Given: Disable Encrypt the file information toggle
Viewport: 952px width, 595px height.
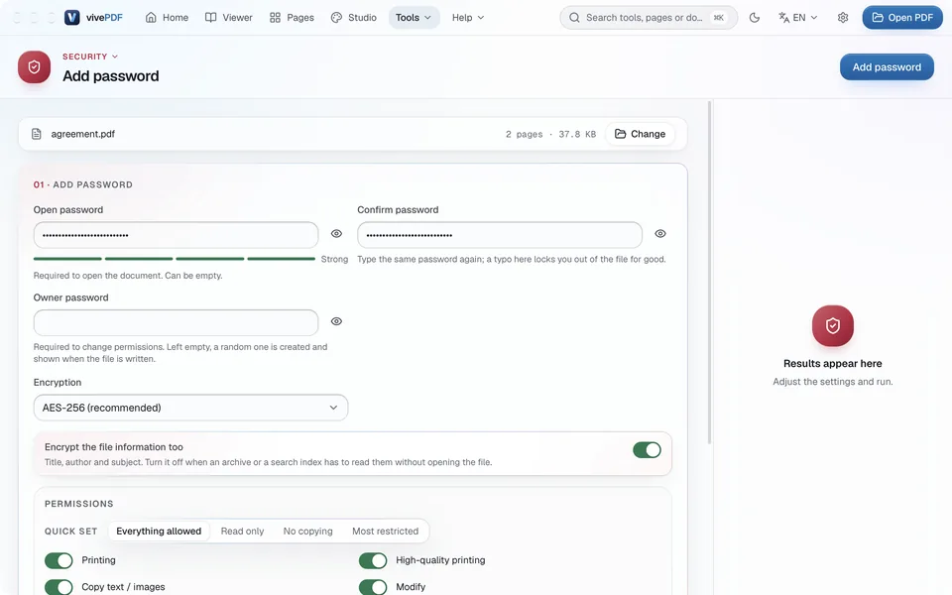Looking at the screenshot, I should (x=647, y=450).
